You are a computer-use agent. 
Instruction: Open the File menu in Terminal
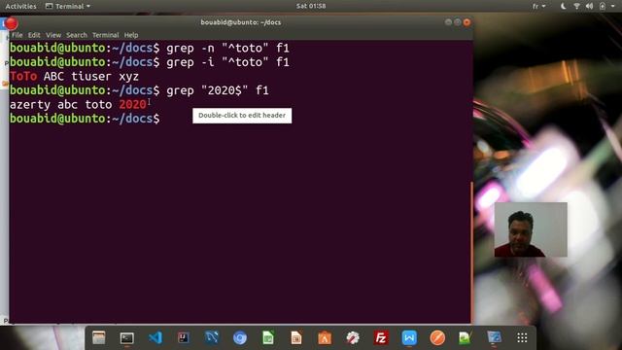(x=17, y=35)
